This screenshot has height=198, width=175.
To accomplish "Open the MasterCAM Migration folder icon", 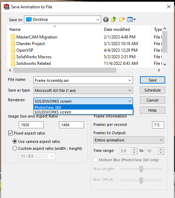I will tap(13, 37).
